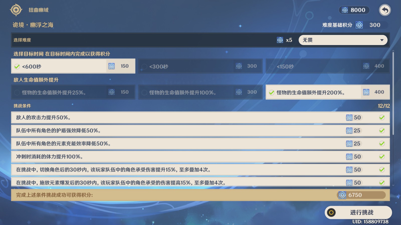Click the point icon in the <300秒 option
The width and height of the screenshot is (401, 225).
click(239, 66)
